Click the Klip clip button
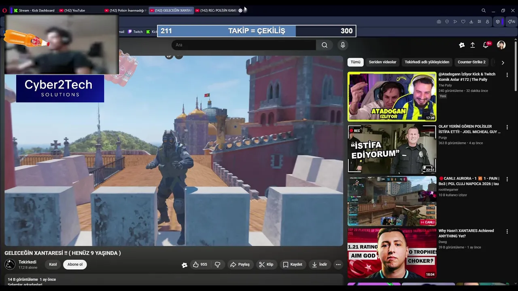Image resolution: width=518 pixels, height=291 pixels. click(x=266, y=264)
